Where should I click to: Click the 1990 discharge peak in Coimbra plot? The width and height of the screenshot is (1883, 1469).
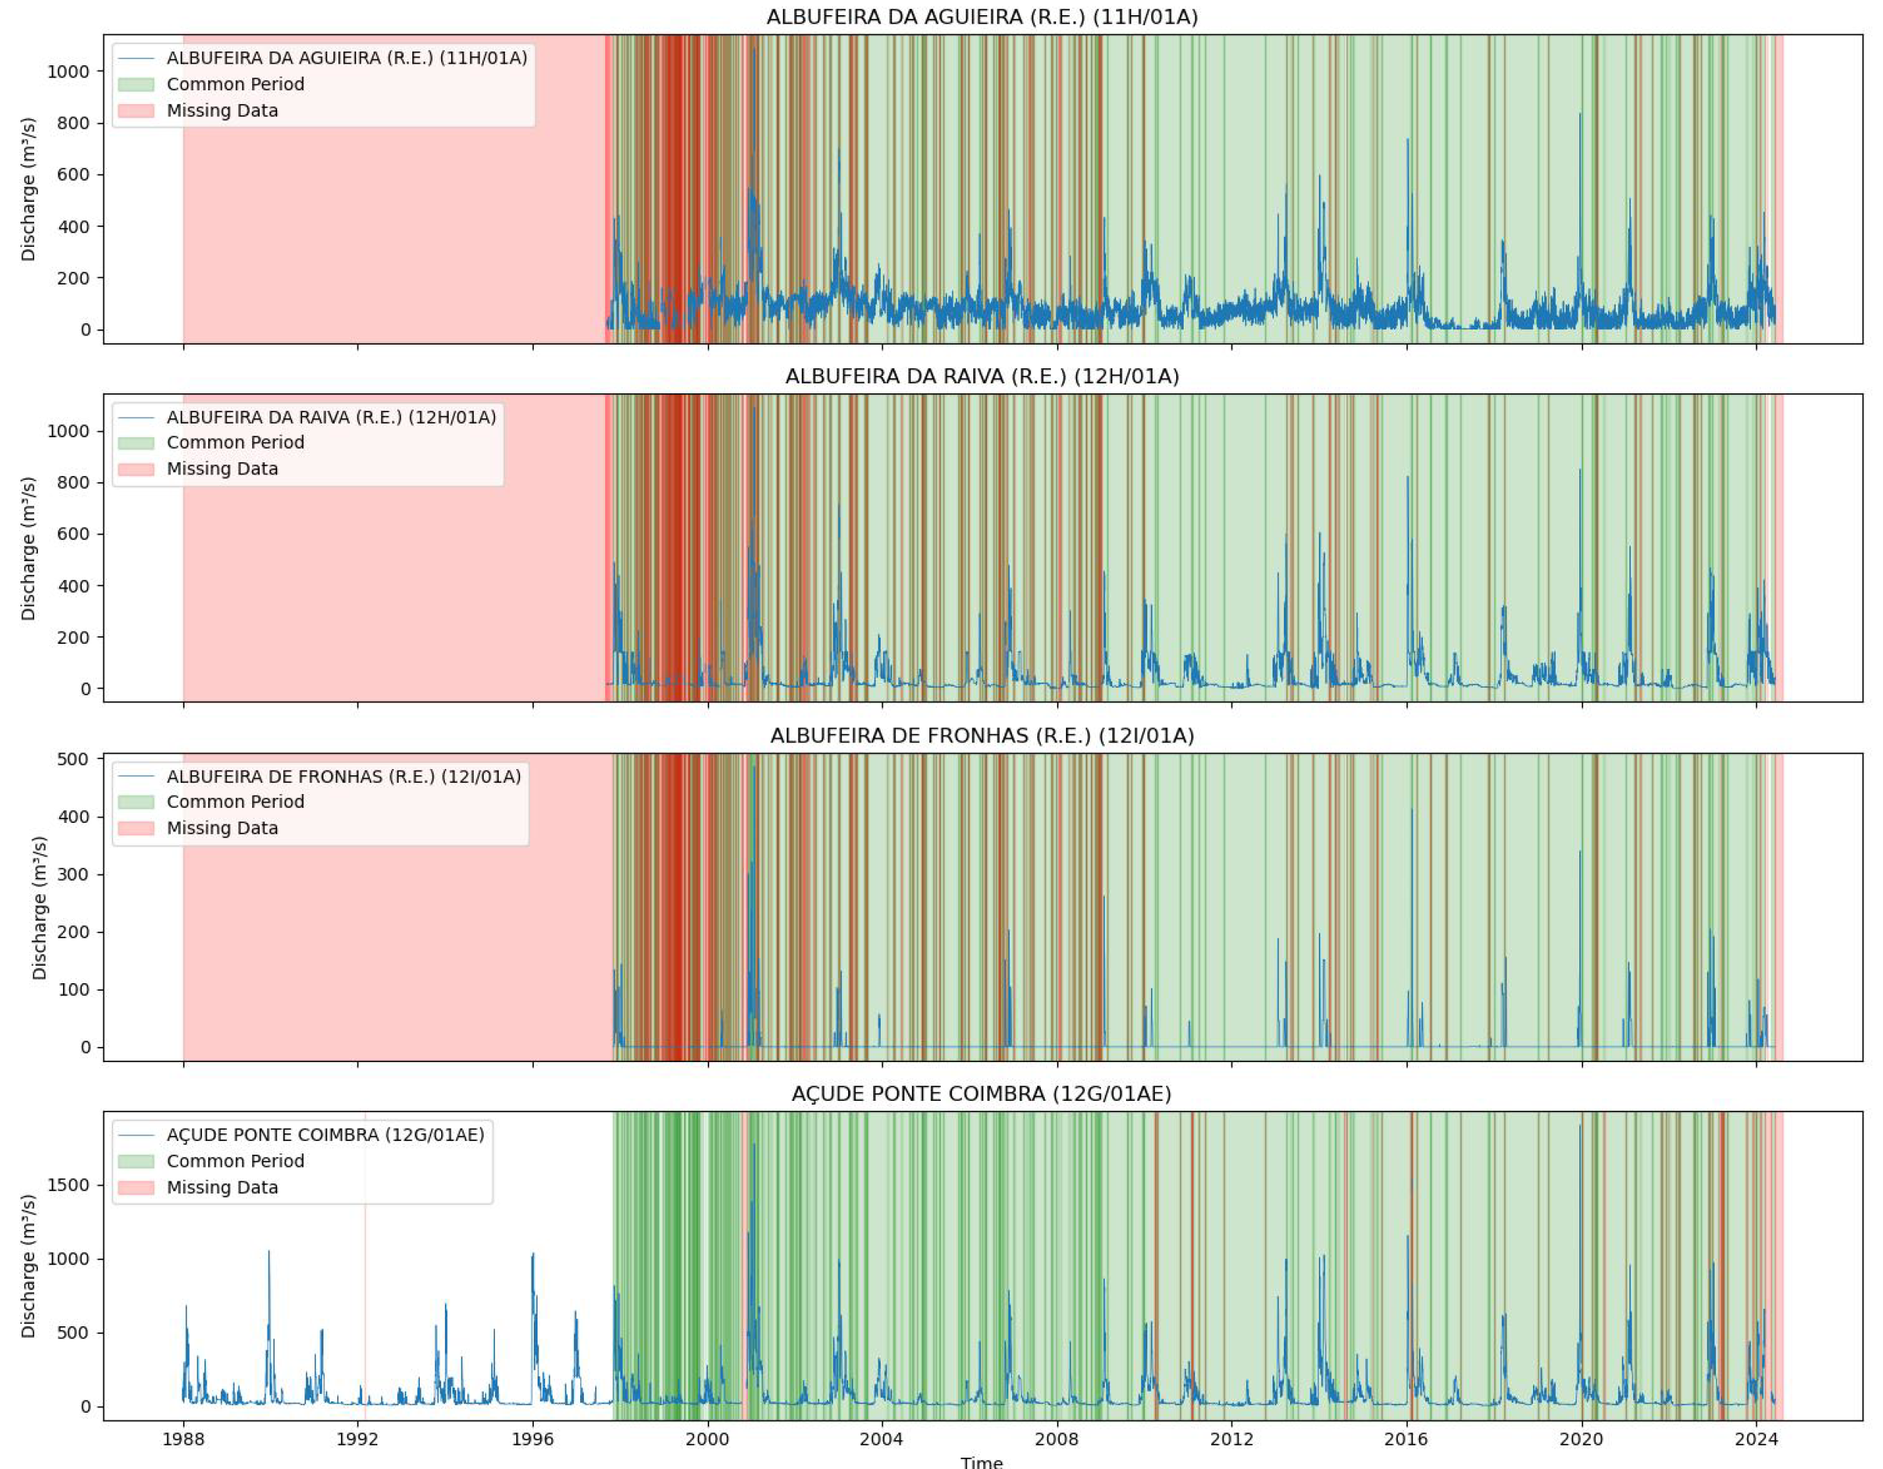tap(268, 1252)
